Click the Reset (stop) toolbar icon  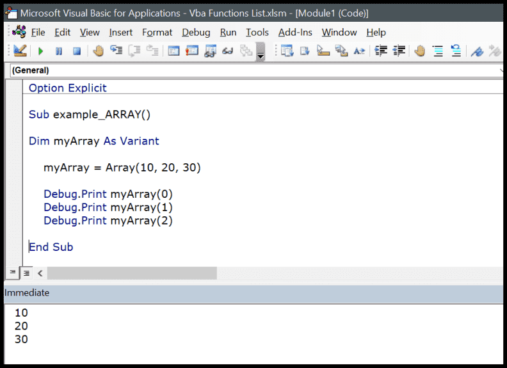tap(77, 51)
